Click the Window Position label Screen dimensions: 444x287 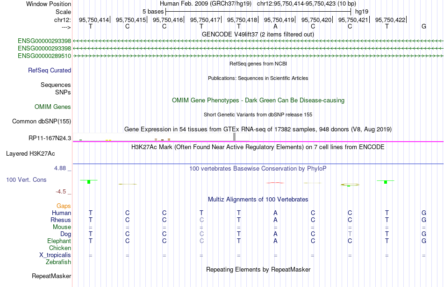click(x=49, y=4)
